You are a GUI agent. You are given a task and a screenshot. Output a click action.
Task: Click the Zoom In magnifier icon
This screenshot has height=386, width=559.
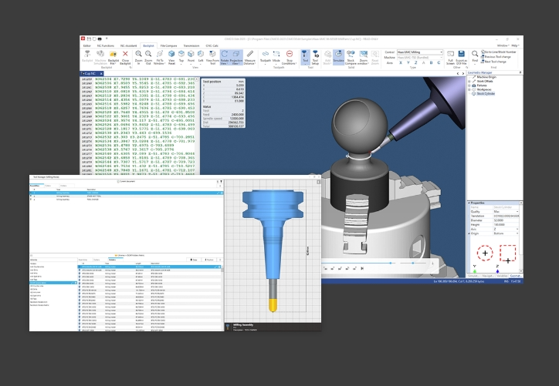click(x=138, y=54)
